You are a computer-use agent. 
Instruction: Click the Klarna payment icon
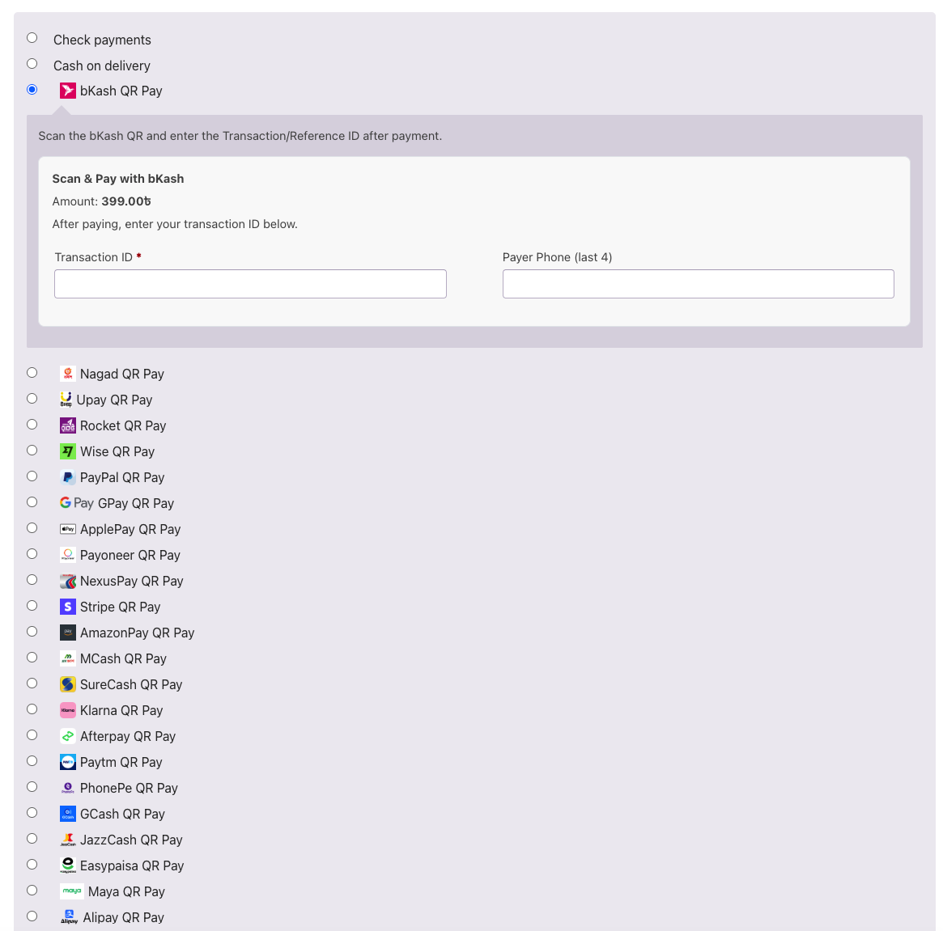(67, 709)
